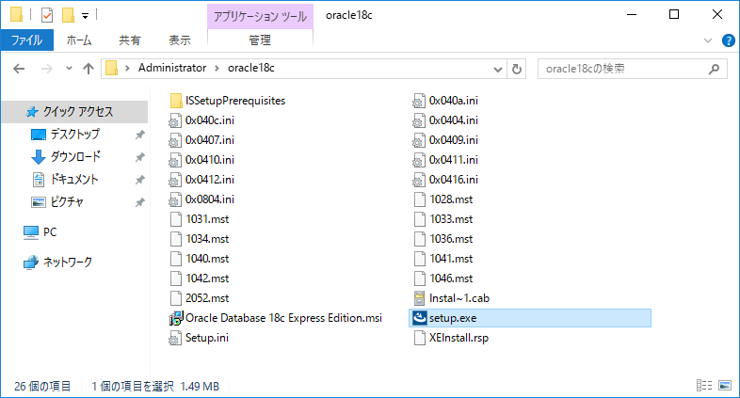Select the アプリケーション ツール contextual tab
Viewport: 740px width, 398px height.
[x=260, y=17]
